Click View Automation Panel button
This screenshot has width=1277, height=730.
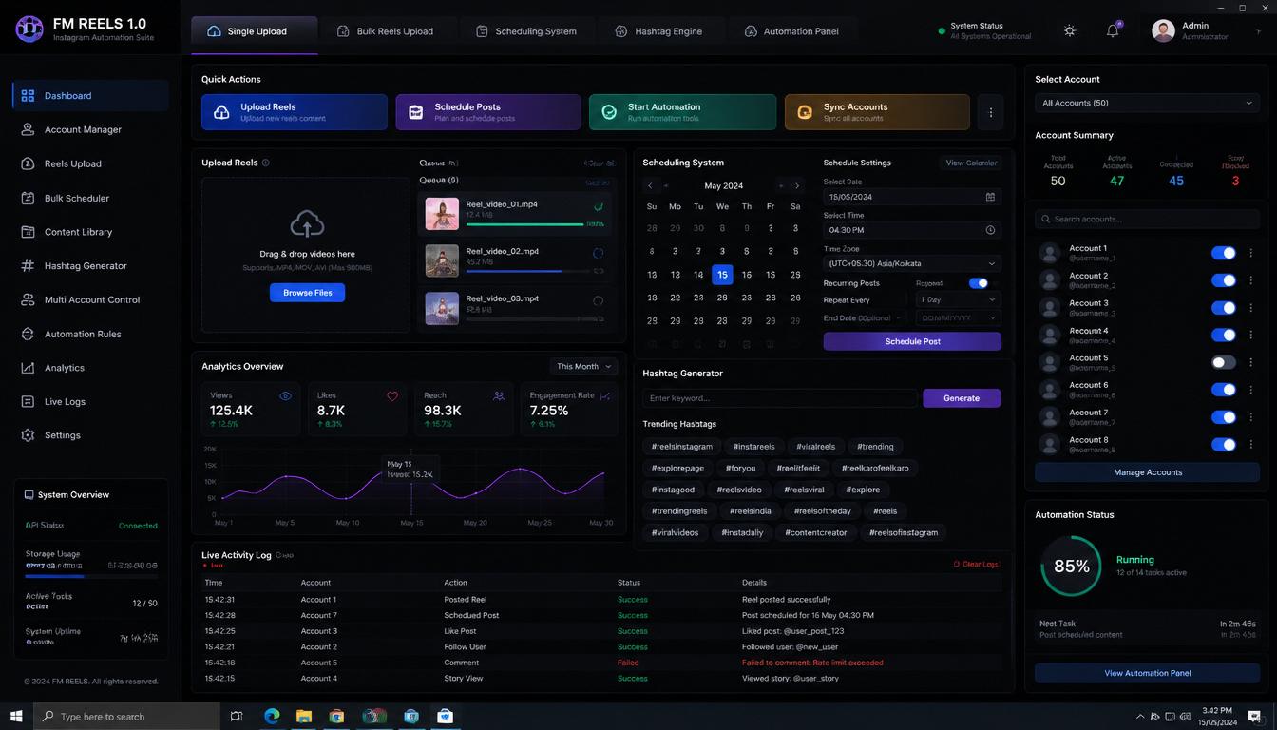(1147, 673)
